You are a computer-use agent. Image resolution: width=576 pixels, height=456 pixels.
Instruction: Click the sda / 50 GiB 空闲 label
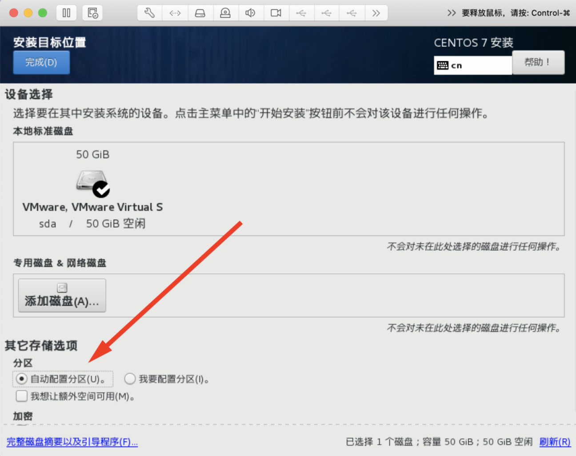coord(92,224)
